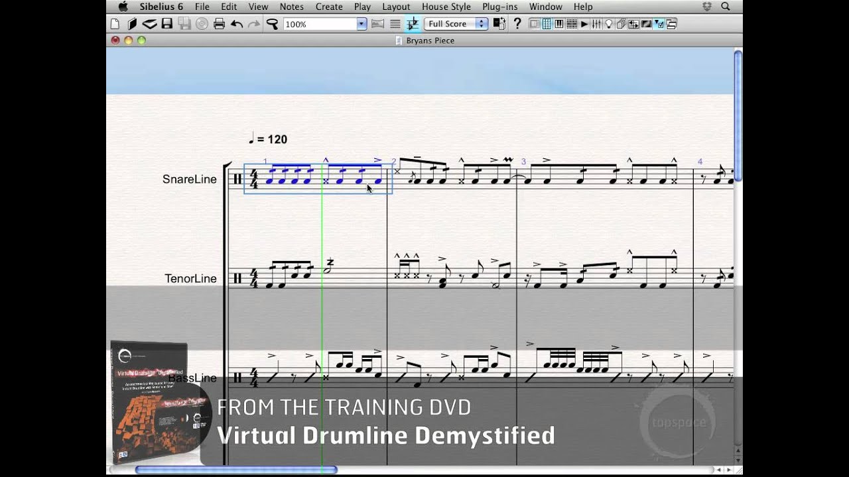Viewport: 849px width, 477px height.
Task: Open the View menu
Action: point(258,7)
